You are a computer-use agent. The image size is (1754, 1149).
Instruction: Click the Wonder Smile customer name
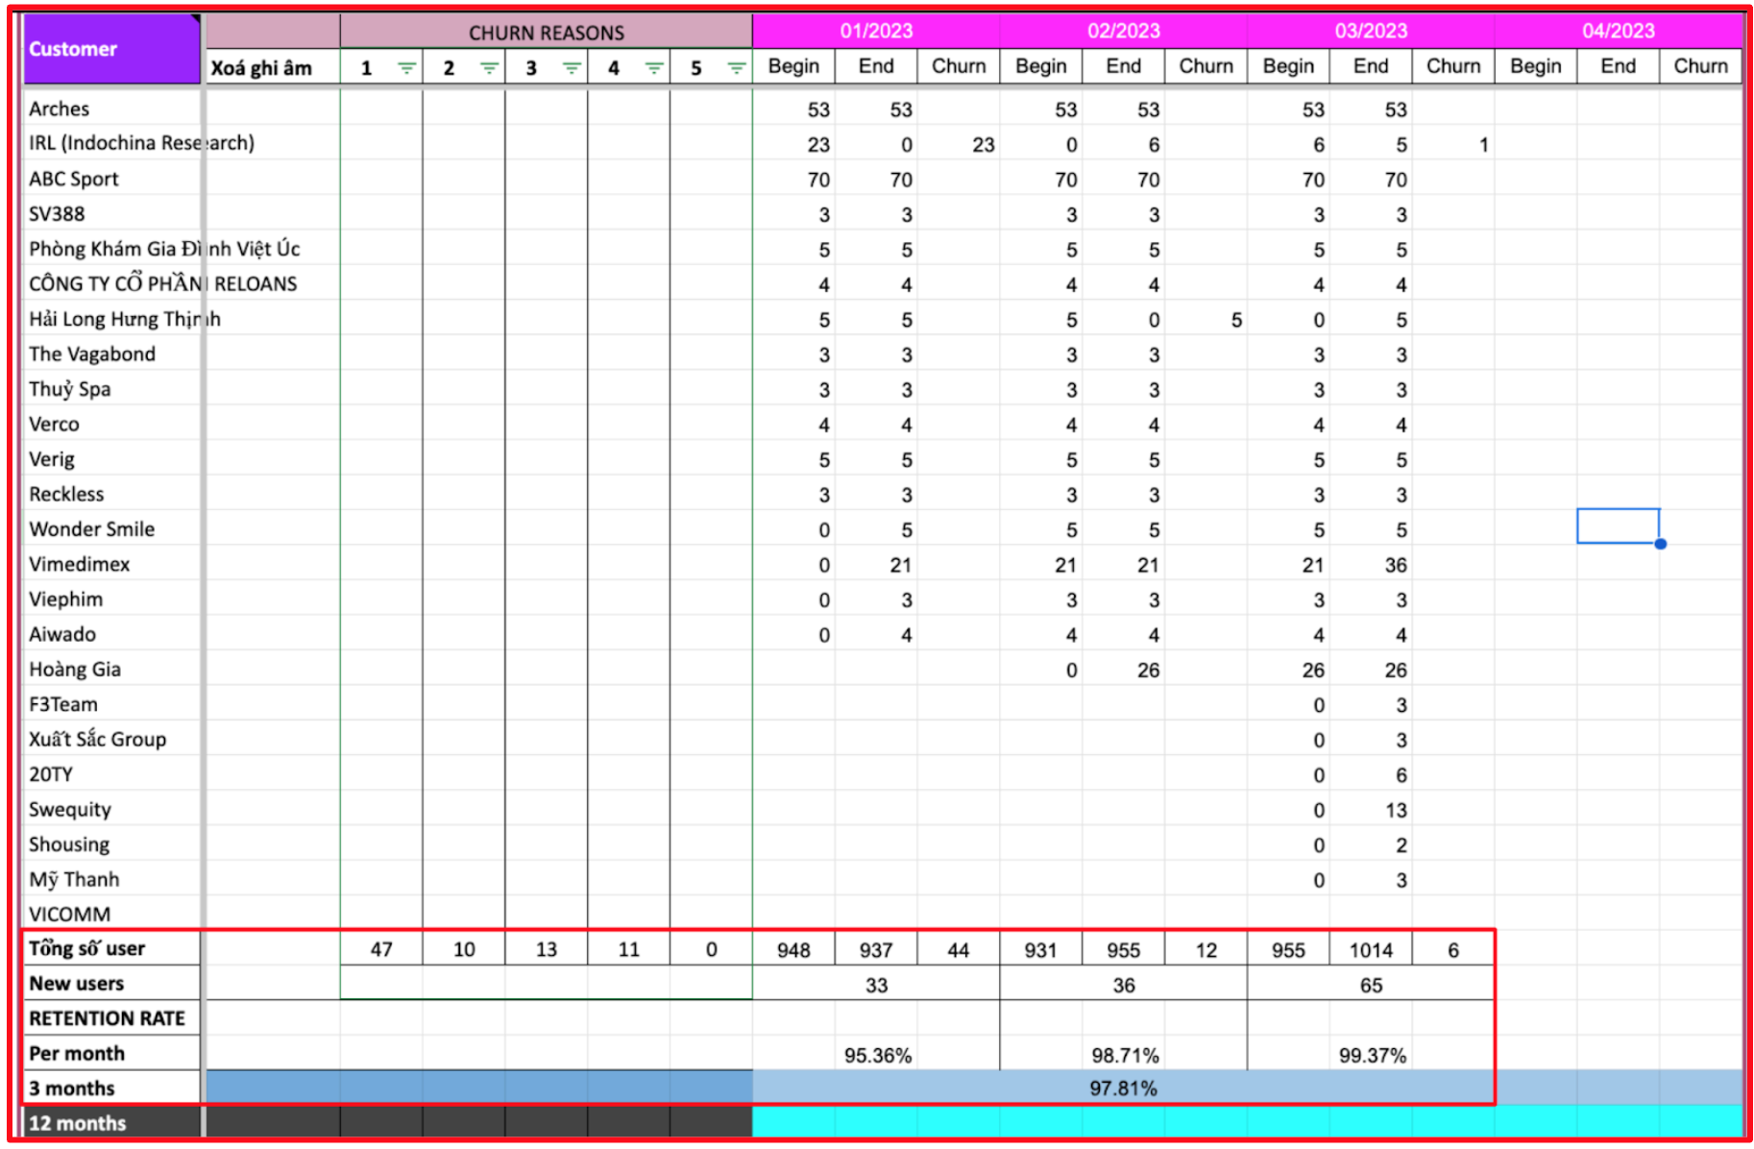coord(92,529)
